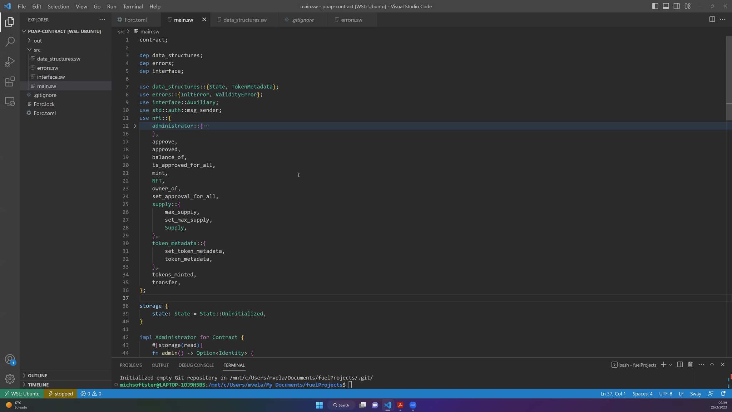The height and width of the screenshot is (412, 732).
Task: Click Windows taskbar Search box
Action: point(341,405)
